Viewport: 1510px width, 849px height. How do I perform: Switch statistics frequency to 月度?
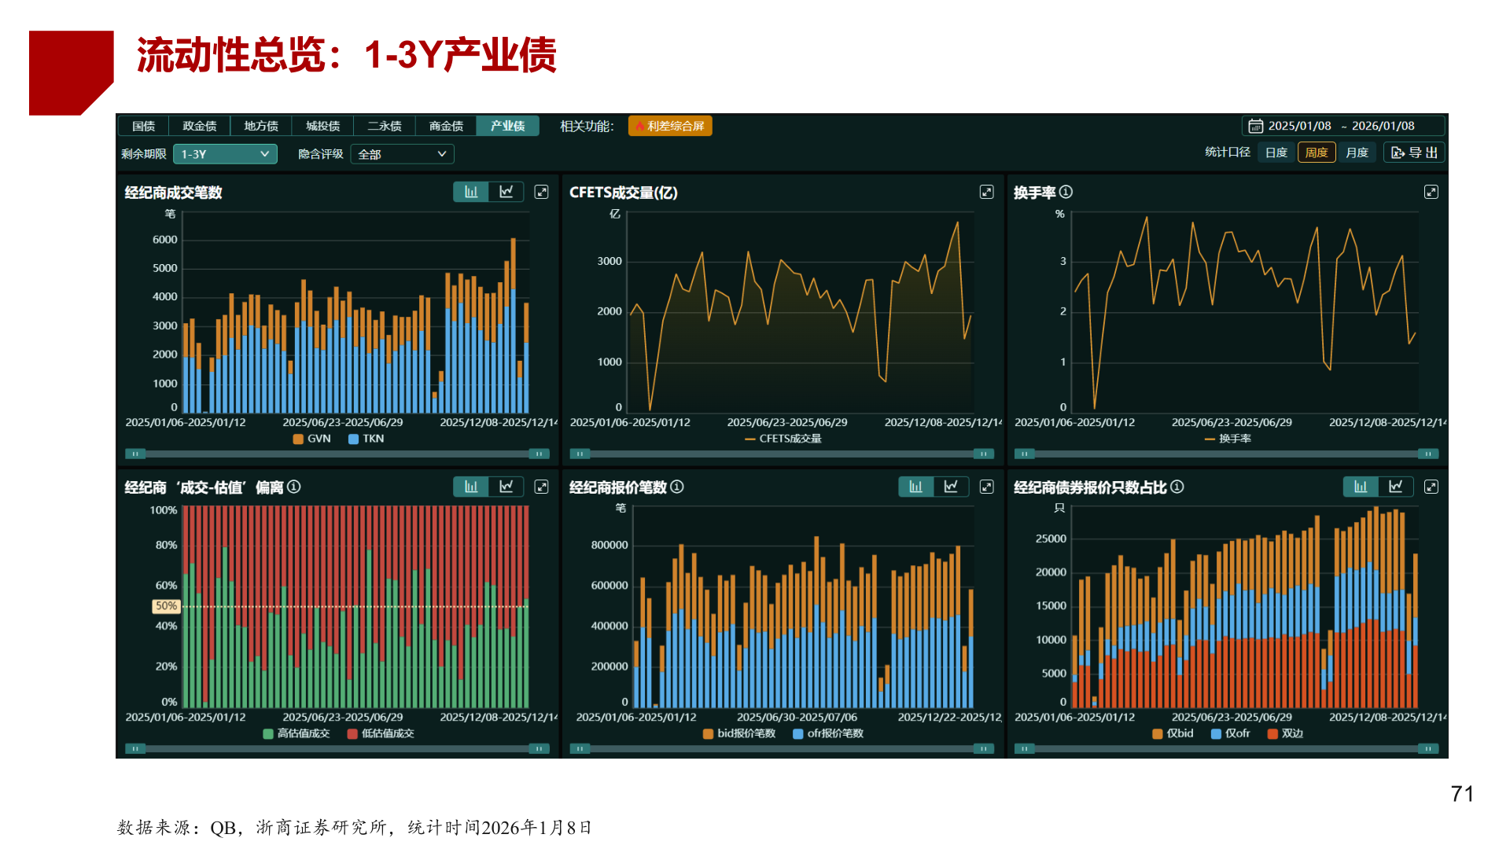click(x=1357, y=153)
